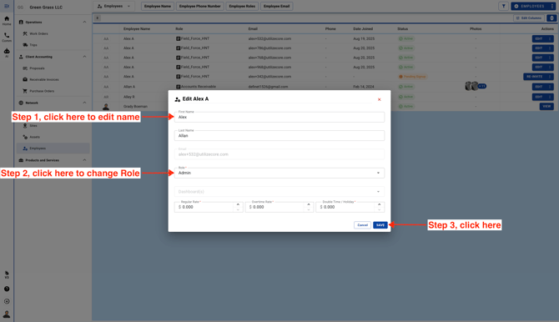The width and height of the screenshot is (559, 322).
Task: Increase Double Time / Holiday rate with the up arrow
Action: (x=379, y=204)
